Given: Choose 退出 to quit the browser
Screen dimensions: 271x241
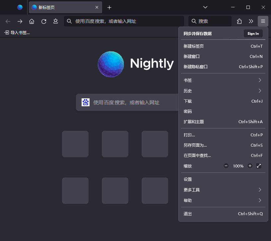Looking at the screenshot, I should click(223, 214).
